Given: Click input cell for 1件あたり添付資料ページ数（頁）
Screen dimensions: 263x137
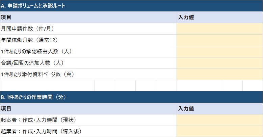Looking at the screenshot, I should coord(219,74).
